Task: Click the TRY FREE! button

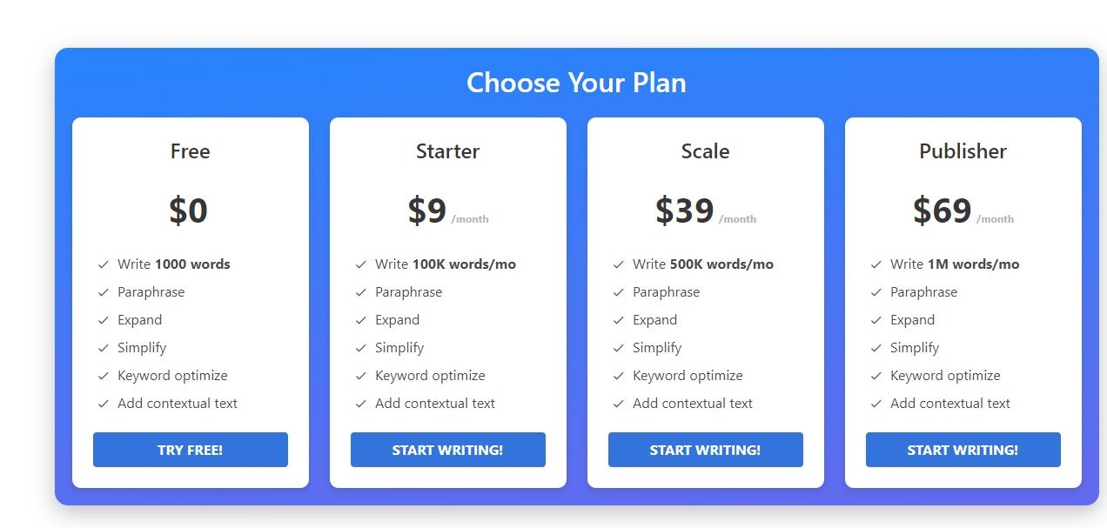Action: coord(191,450)
